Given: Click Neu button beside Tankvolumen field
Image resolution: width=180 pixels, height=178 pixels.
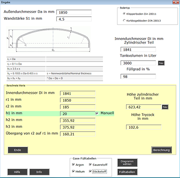Looking at the screenshot, I should pyautogui.click(x=161, y=63).
